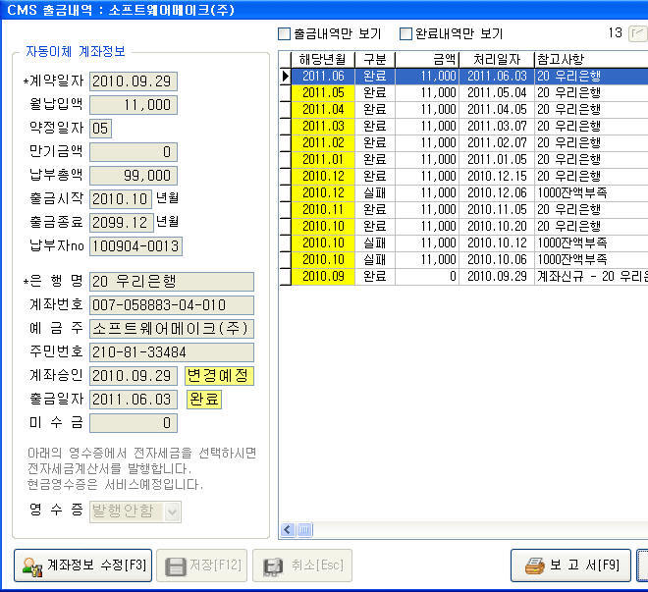Click the 금액 column header

coord(427,60)
